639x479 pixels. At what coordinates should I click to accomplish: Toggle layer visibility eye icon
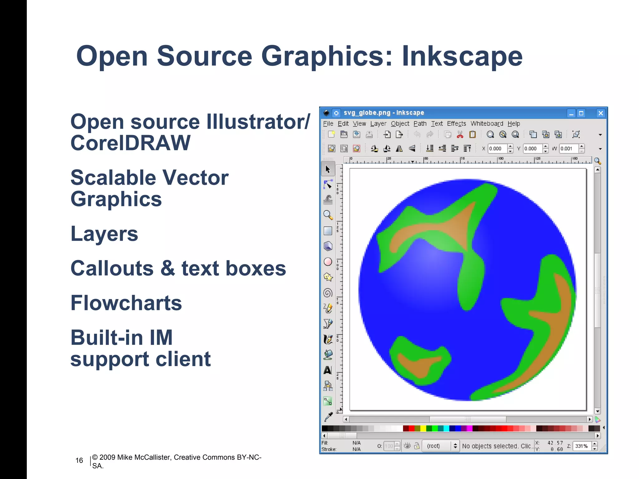click(407, 446)
